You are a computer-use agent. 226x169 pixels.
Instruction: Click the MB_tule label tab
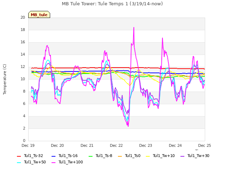pos(39,14)
